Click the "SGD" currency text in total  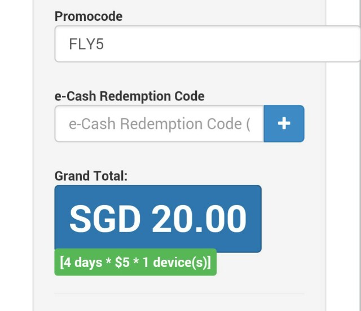(104, 219)
